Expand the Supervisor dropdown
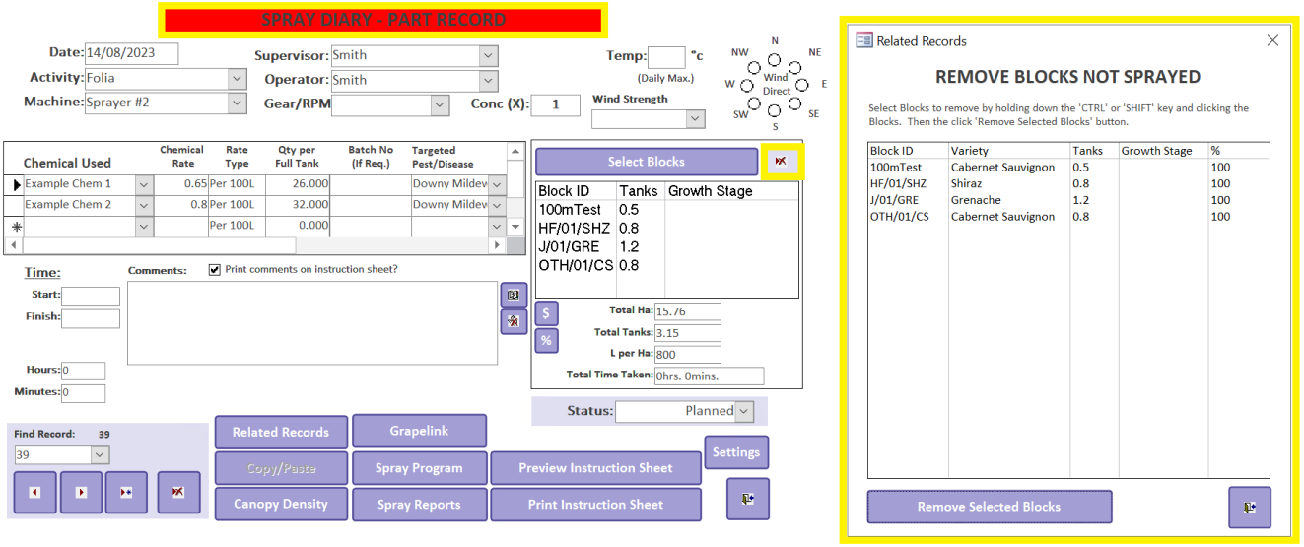 (489, 55)
